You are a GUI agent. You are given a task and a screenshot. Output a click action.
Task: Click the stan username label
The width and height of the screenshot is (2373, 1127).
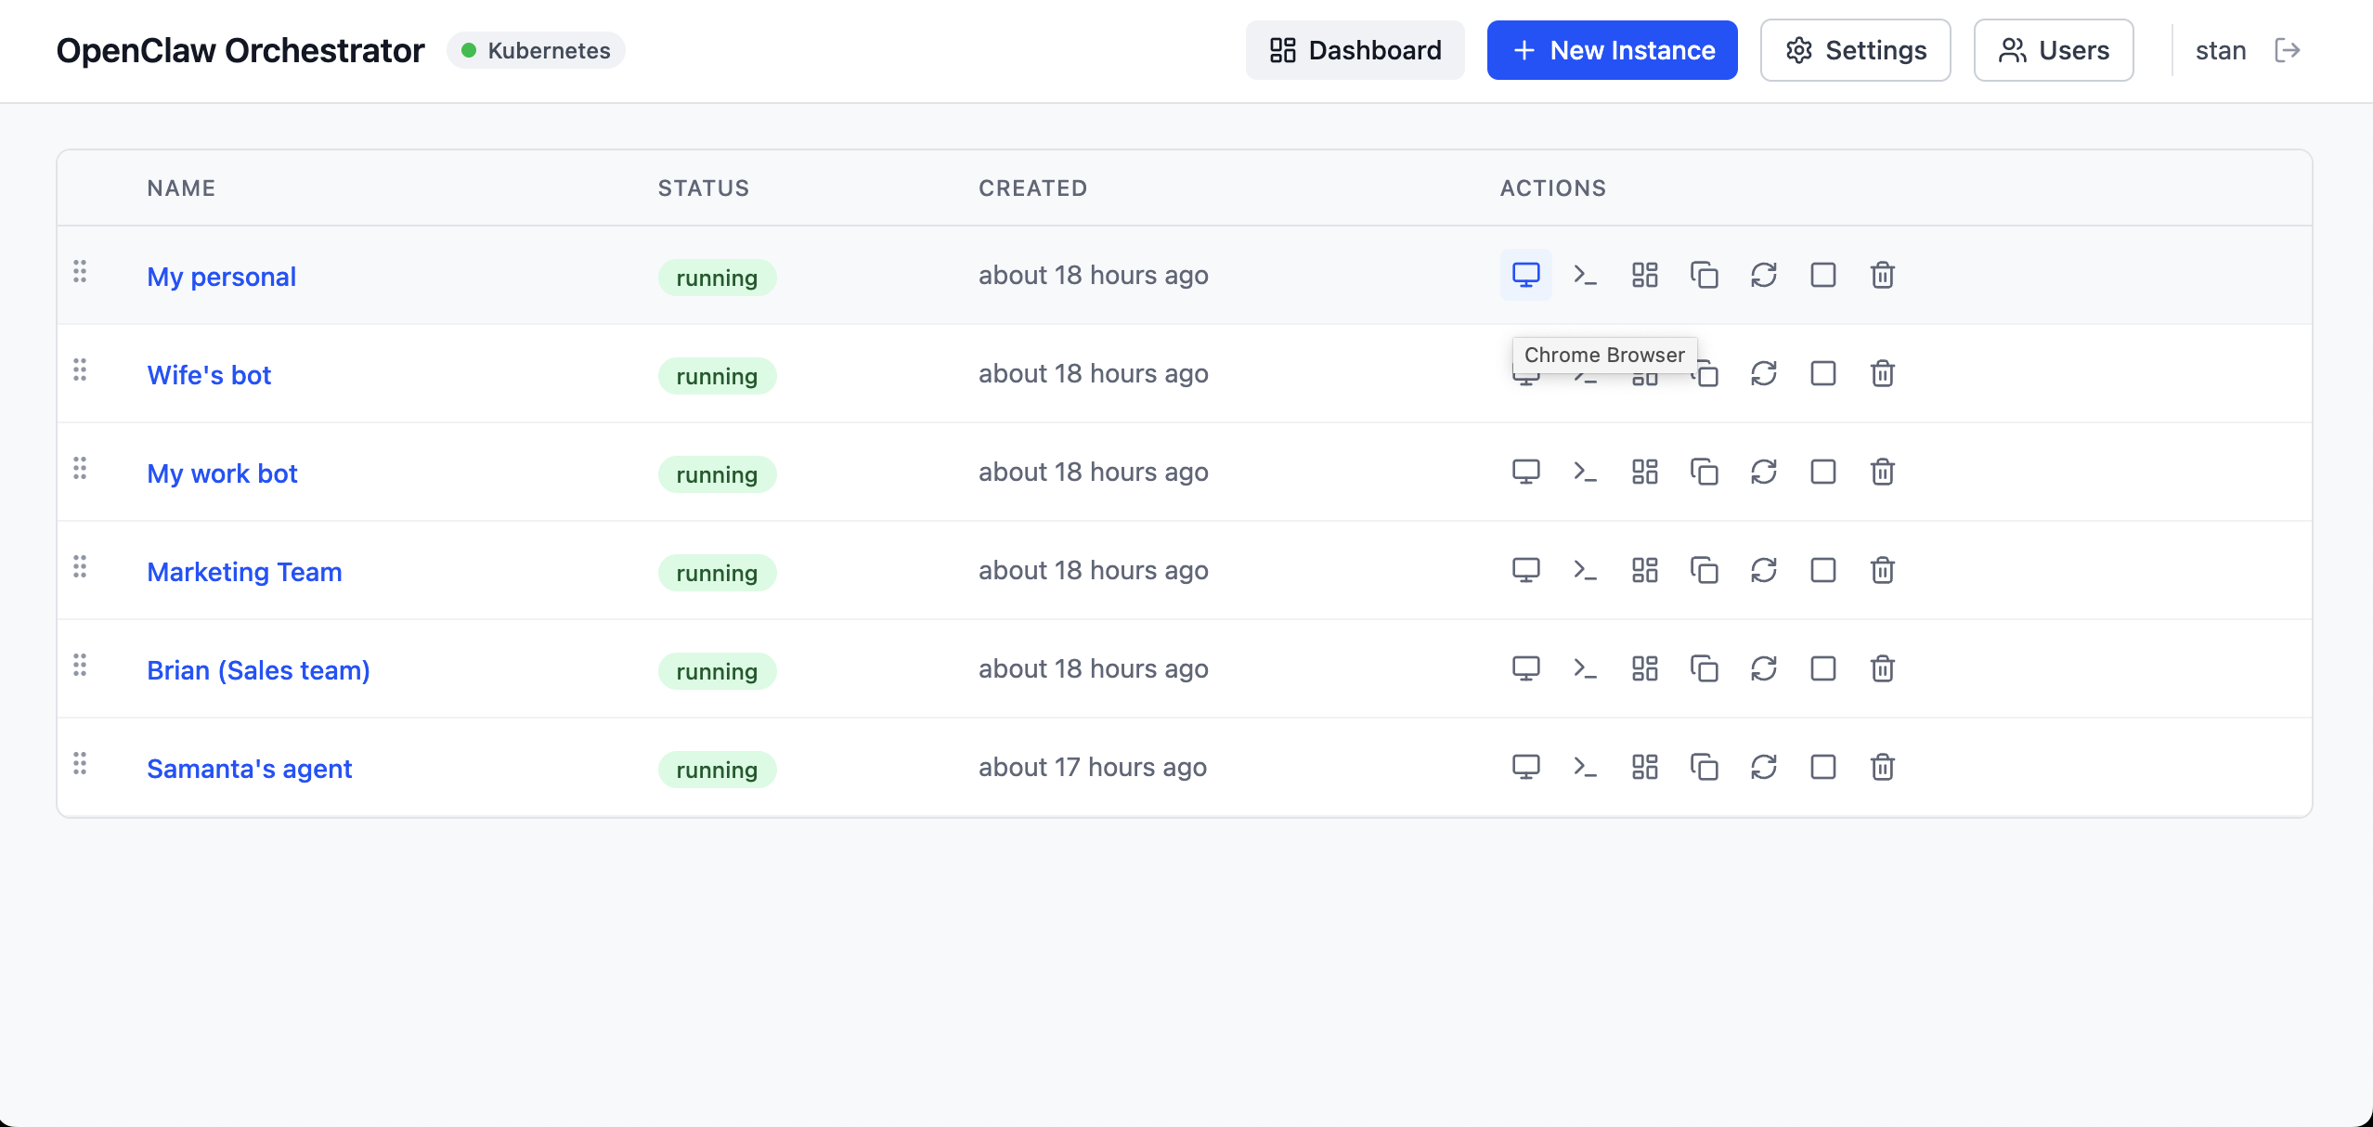(x=2220, y=50)
